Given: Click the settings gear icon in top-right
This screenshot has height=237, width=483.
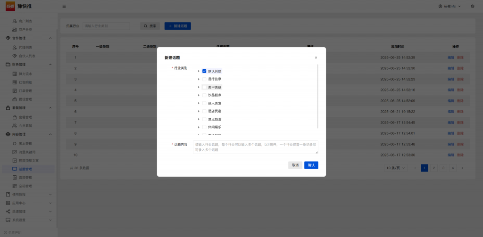Looking at the screenshot, I should (473, 6).
